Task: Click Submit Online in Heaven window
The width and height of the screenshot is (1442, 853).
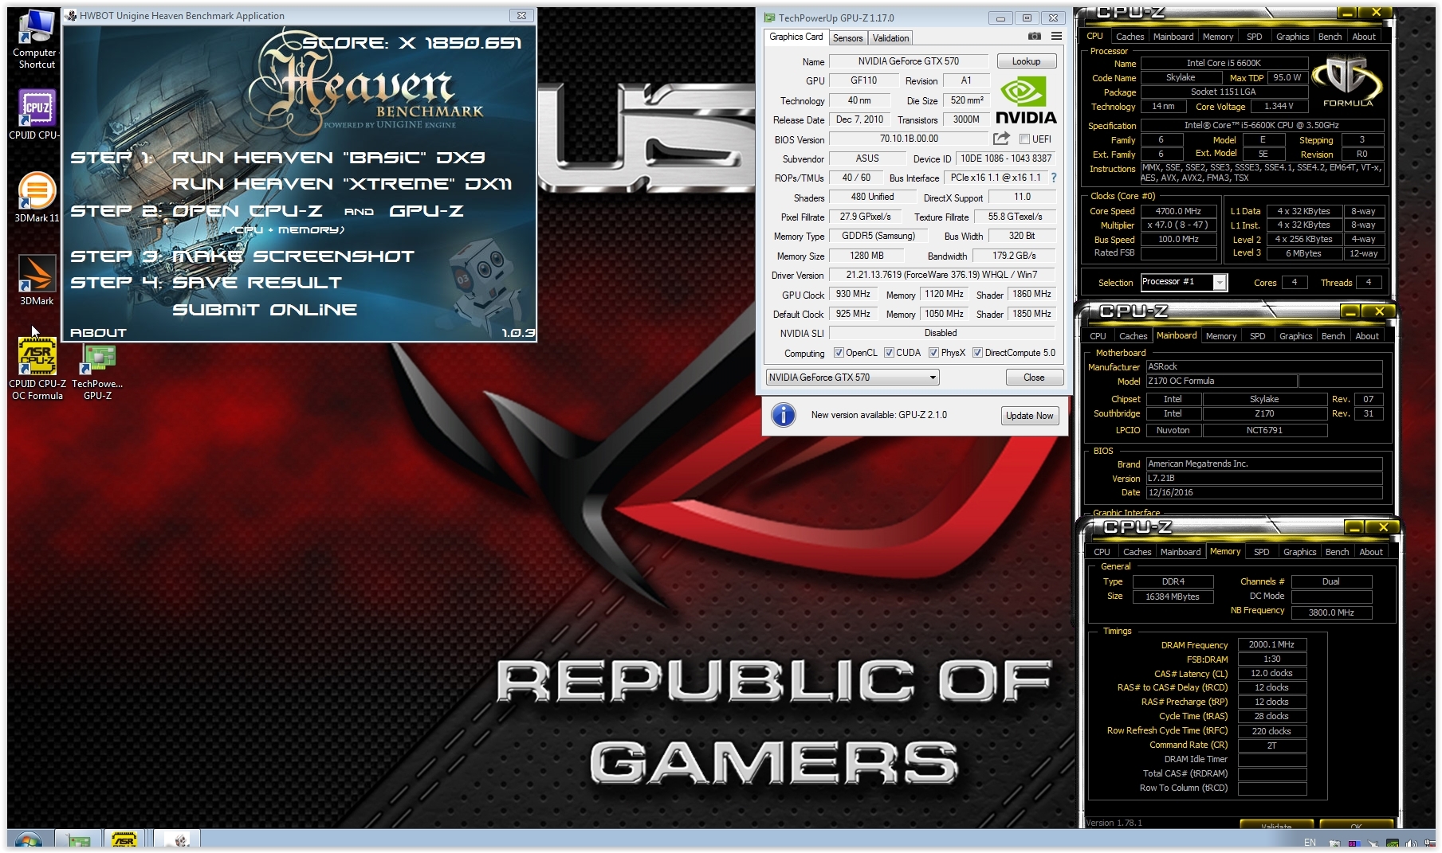Action: point(265,310)
